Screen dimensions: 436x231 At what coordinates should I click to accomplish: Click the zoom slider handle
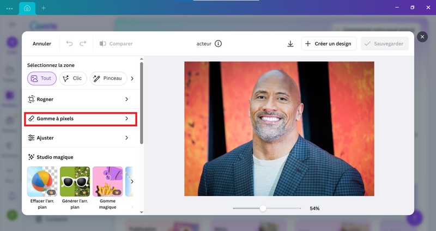point(263,208)
